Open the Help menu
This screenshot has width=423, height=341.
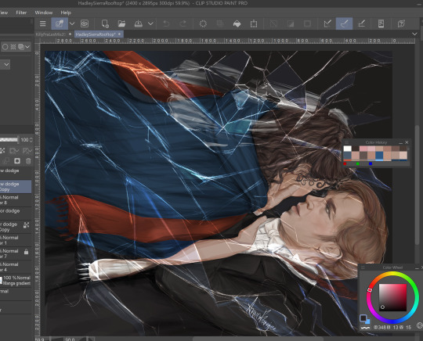pyautogui.click(x=66, y=13)
